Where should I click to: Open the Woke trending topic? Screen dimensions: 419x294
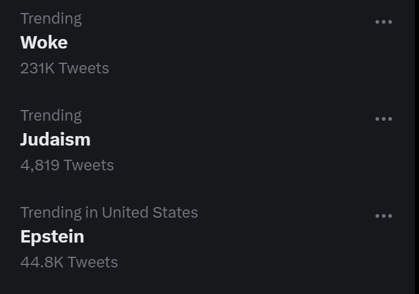tap(44, 43)
